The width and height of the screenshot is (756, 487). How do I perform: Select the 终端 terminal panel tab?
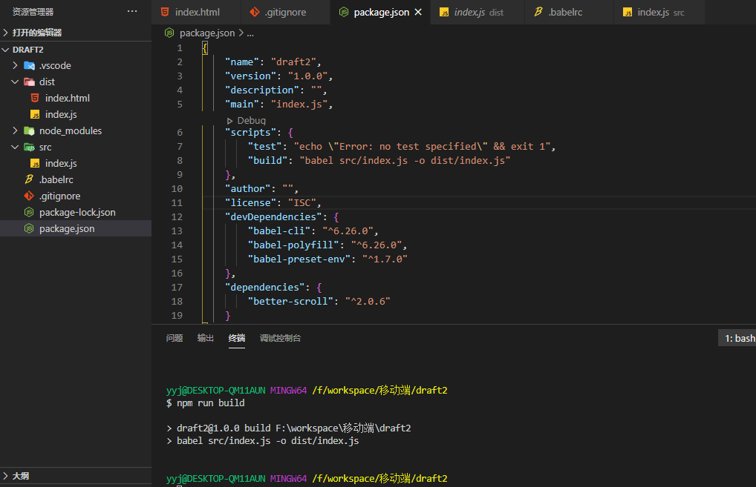click(237, 338)
